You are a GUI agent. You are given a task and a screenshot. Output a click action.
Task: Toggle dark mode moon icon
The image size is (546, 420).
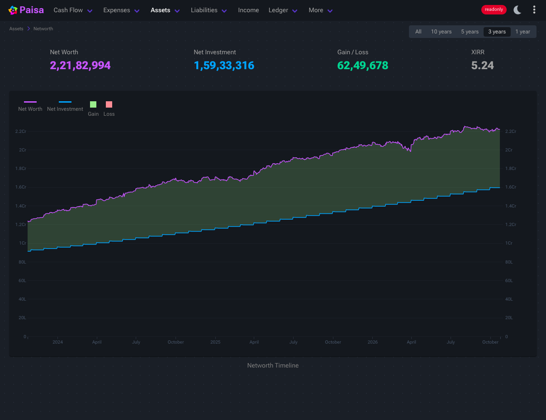518,10
